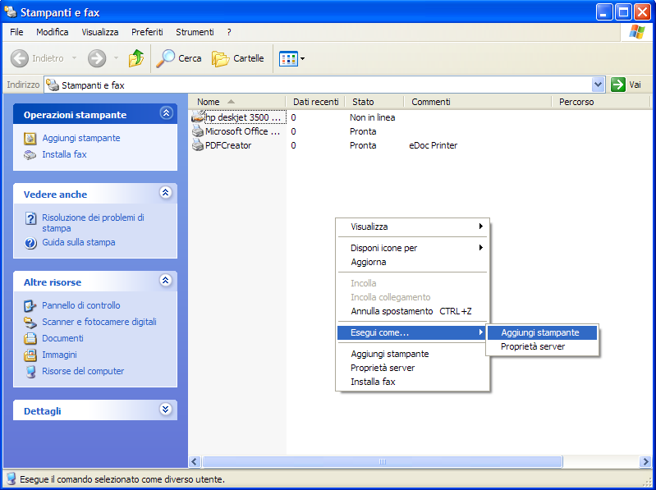Open the Visualizza context submenu
Image resolution: width=656 pixels, height=490 pixels.
412,227
